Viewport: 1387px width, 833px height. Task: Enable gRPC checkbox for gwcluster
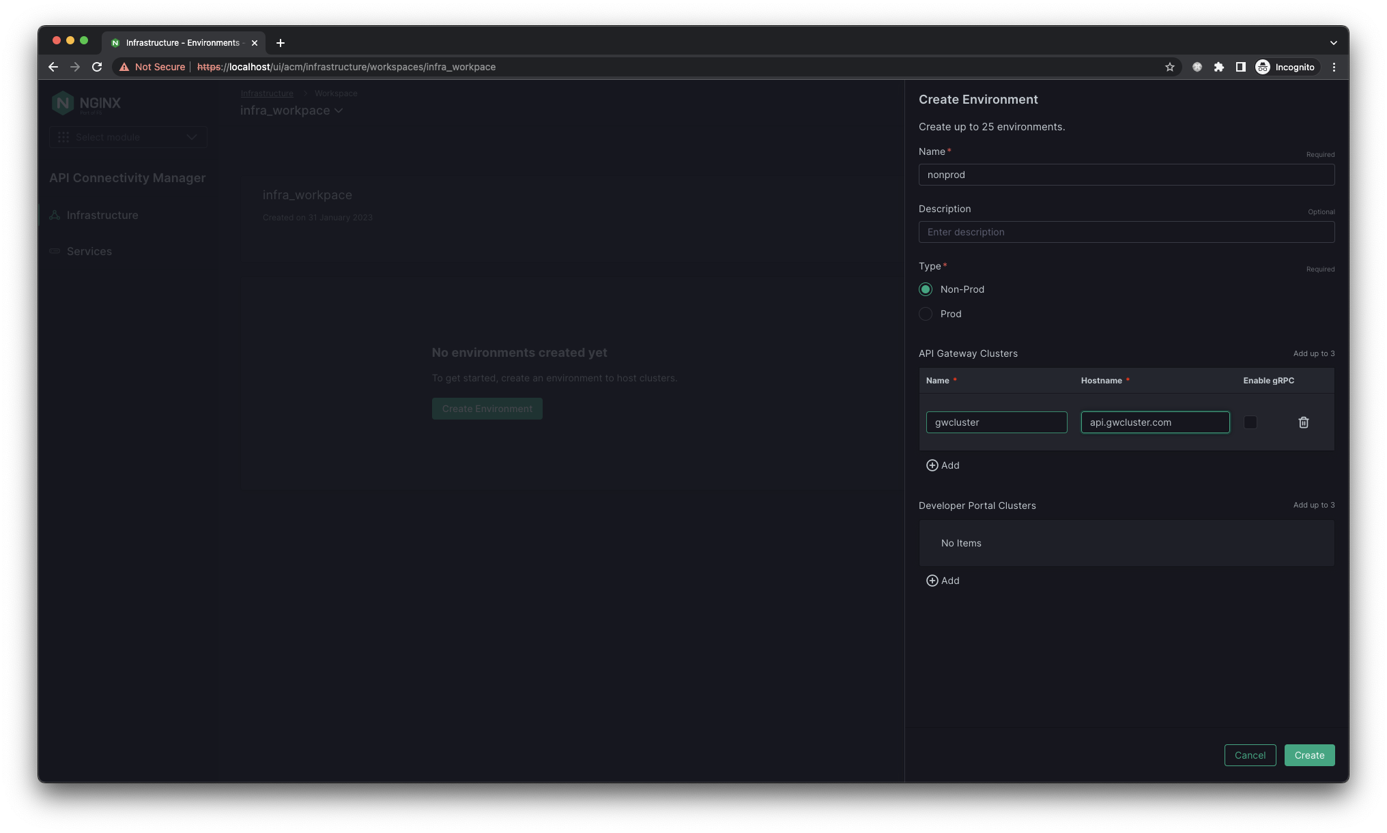point(1250,422)
